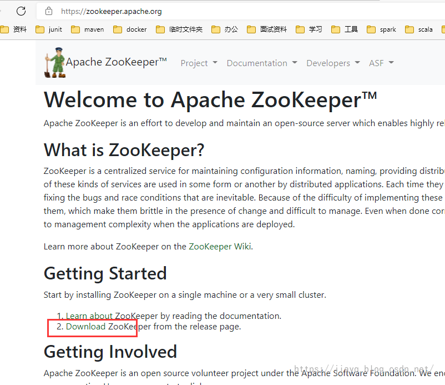Expand the Project dropdown menu

pyautogui.click(x=199, y=63)
